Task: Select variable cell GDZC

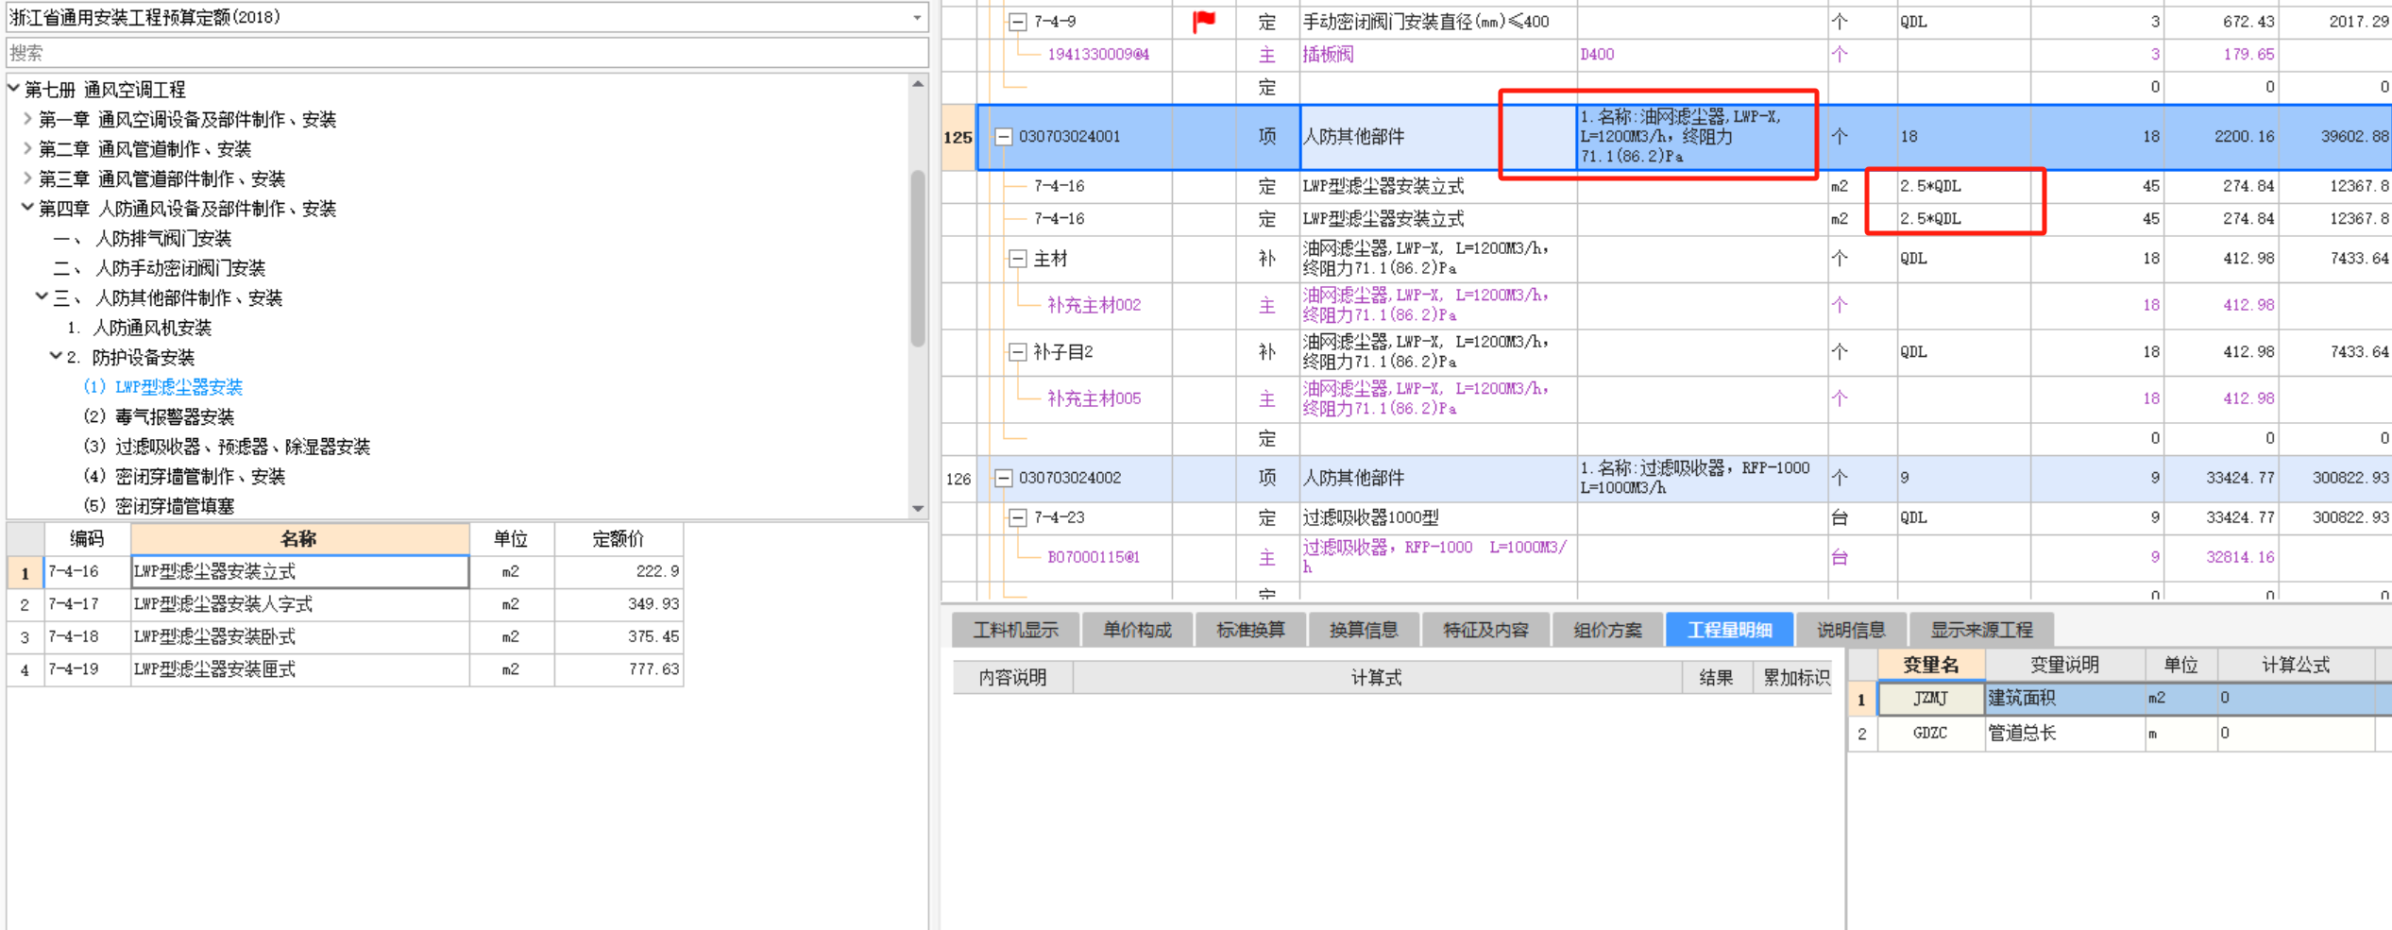Action: [1931, 733]
